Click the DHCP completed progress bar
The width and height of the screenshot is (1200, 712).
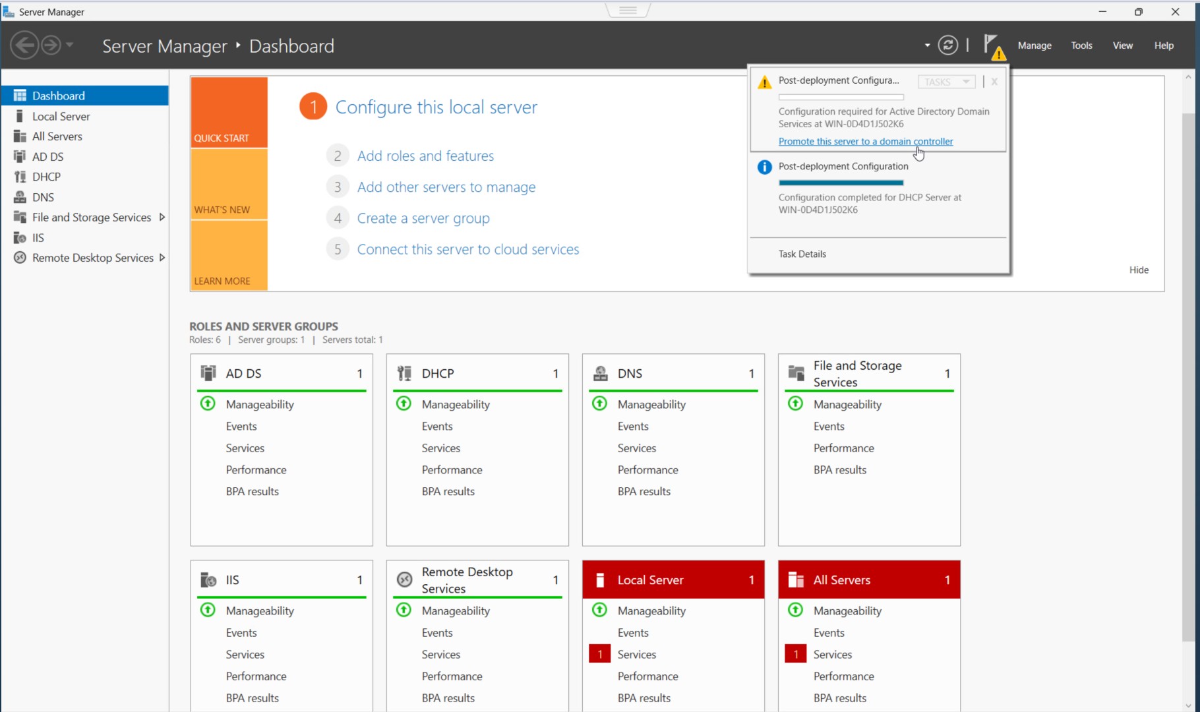(841, 183)
